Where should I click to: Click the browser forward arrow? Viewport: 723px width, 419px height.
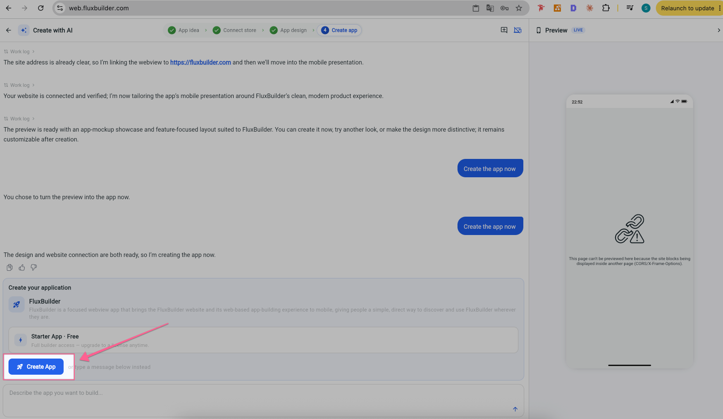(25, 8)
